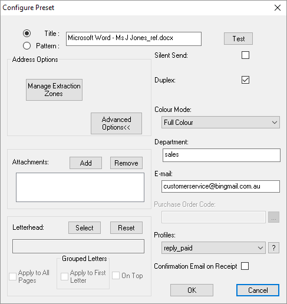Collapse Advanced Options section
Image resolution: width=287 pixels, height=304 pixels.
click(x=116, y=123)
